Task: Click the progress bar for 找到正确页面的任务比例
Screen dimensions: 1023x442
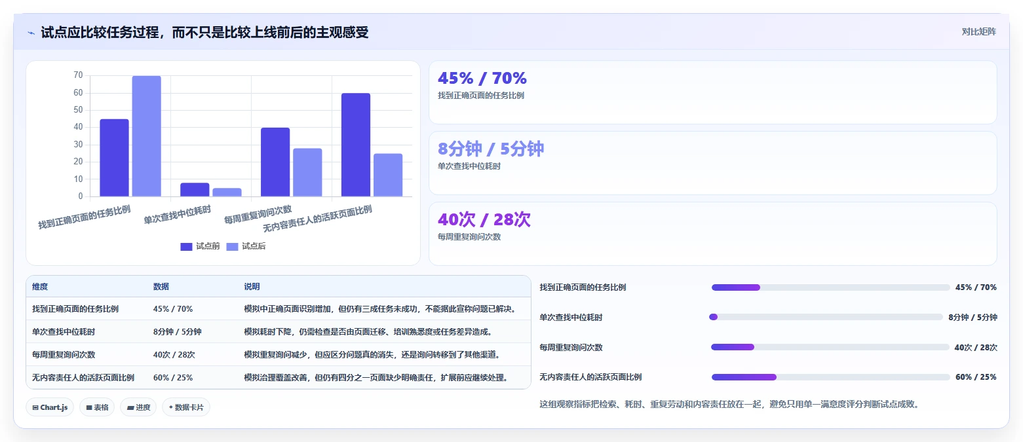Action: point(830,287)
